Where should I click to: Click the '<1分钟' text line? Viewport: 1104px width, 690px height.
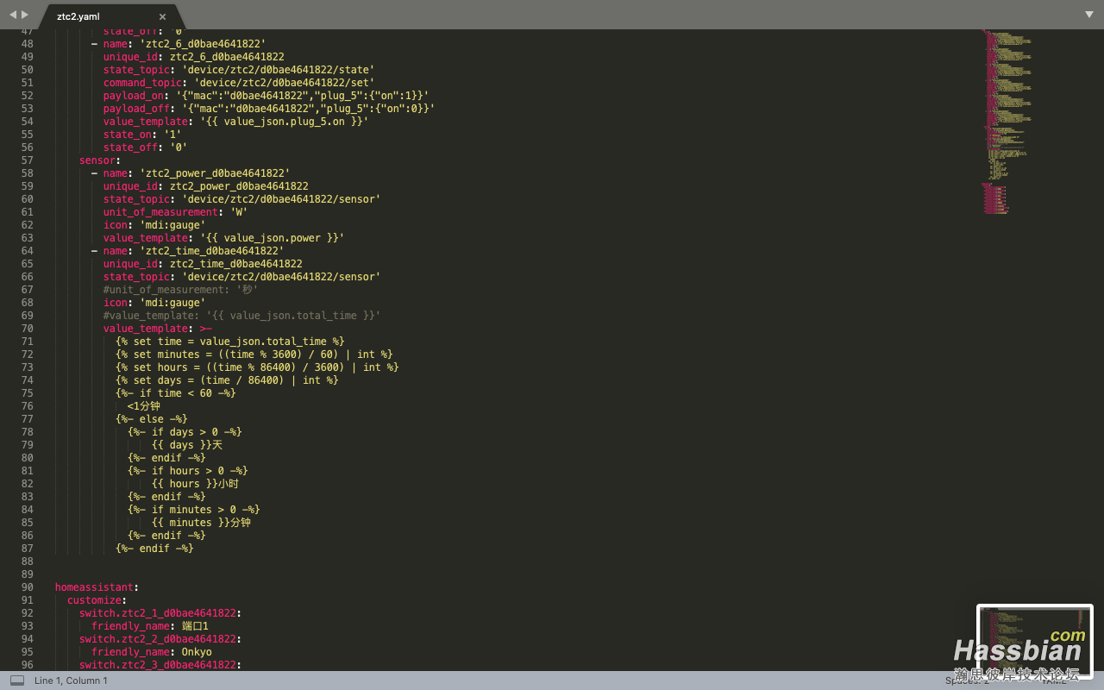point(143,406)
